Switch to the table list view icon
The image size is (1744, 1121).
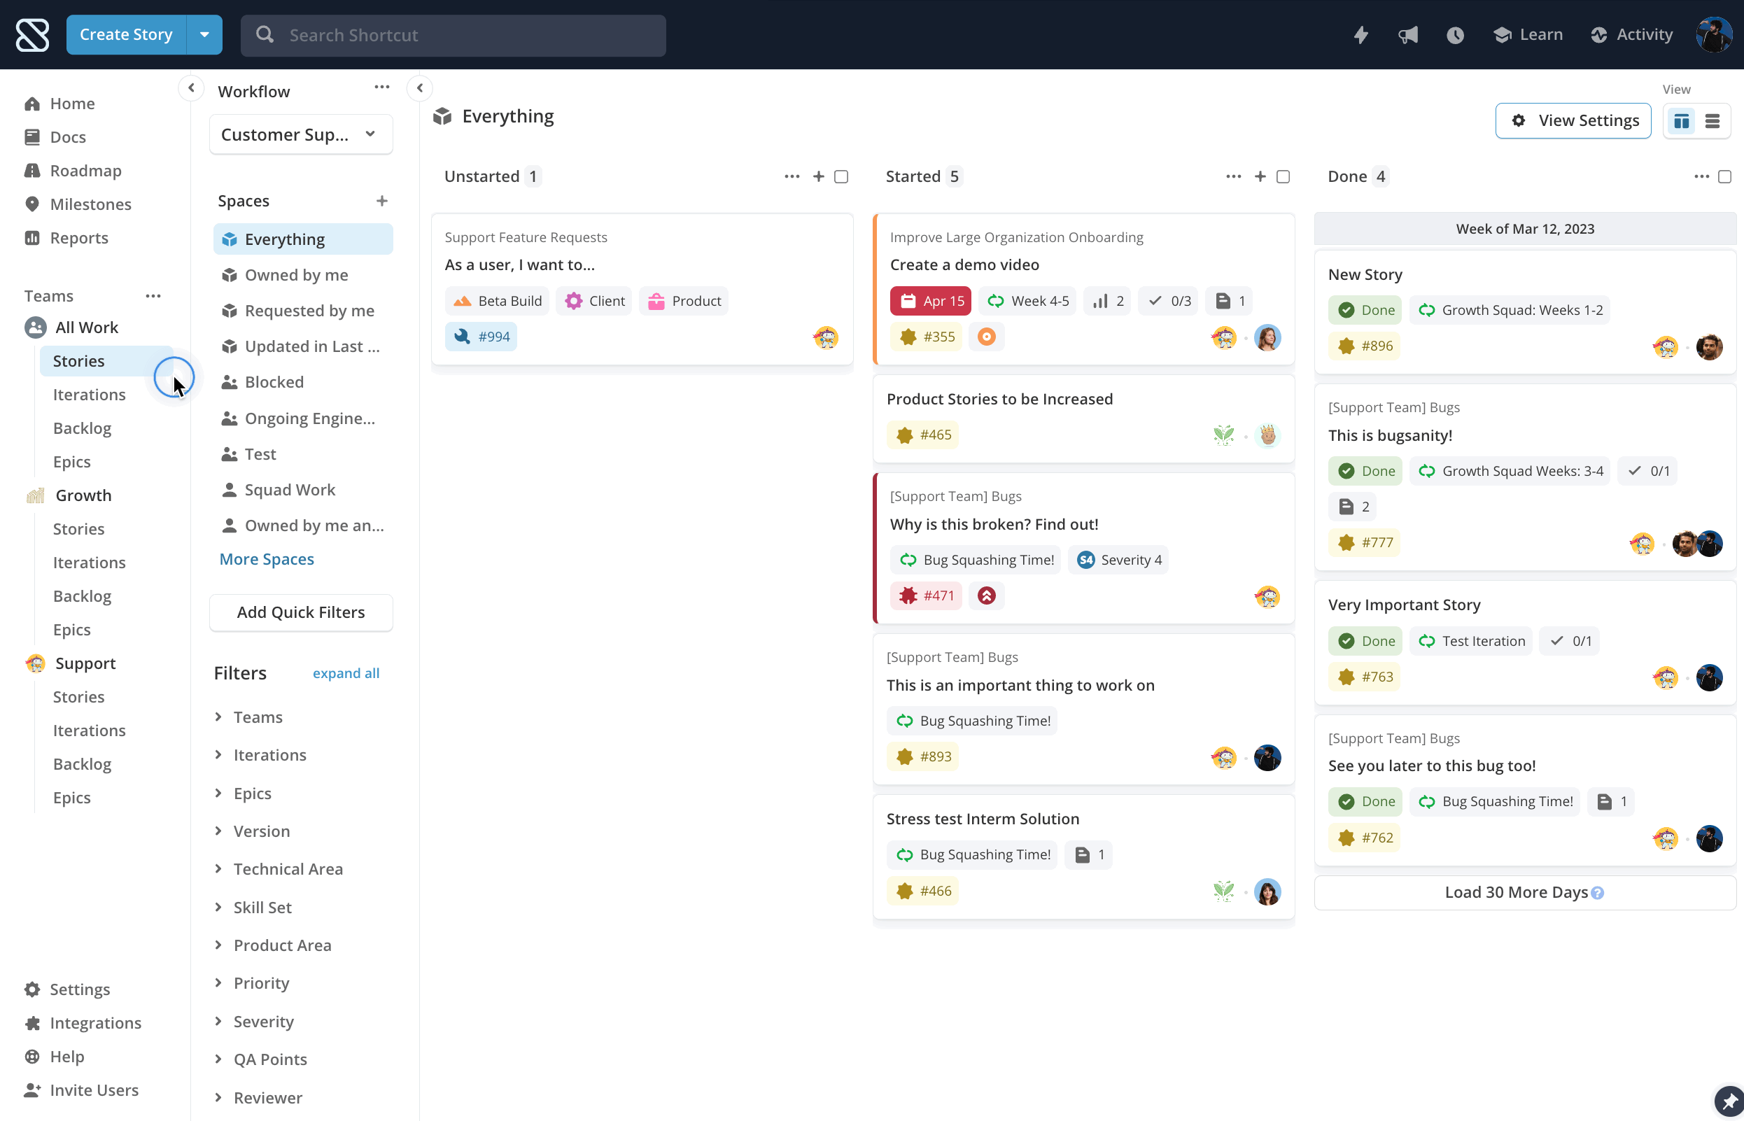[x=1712, y=121]
